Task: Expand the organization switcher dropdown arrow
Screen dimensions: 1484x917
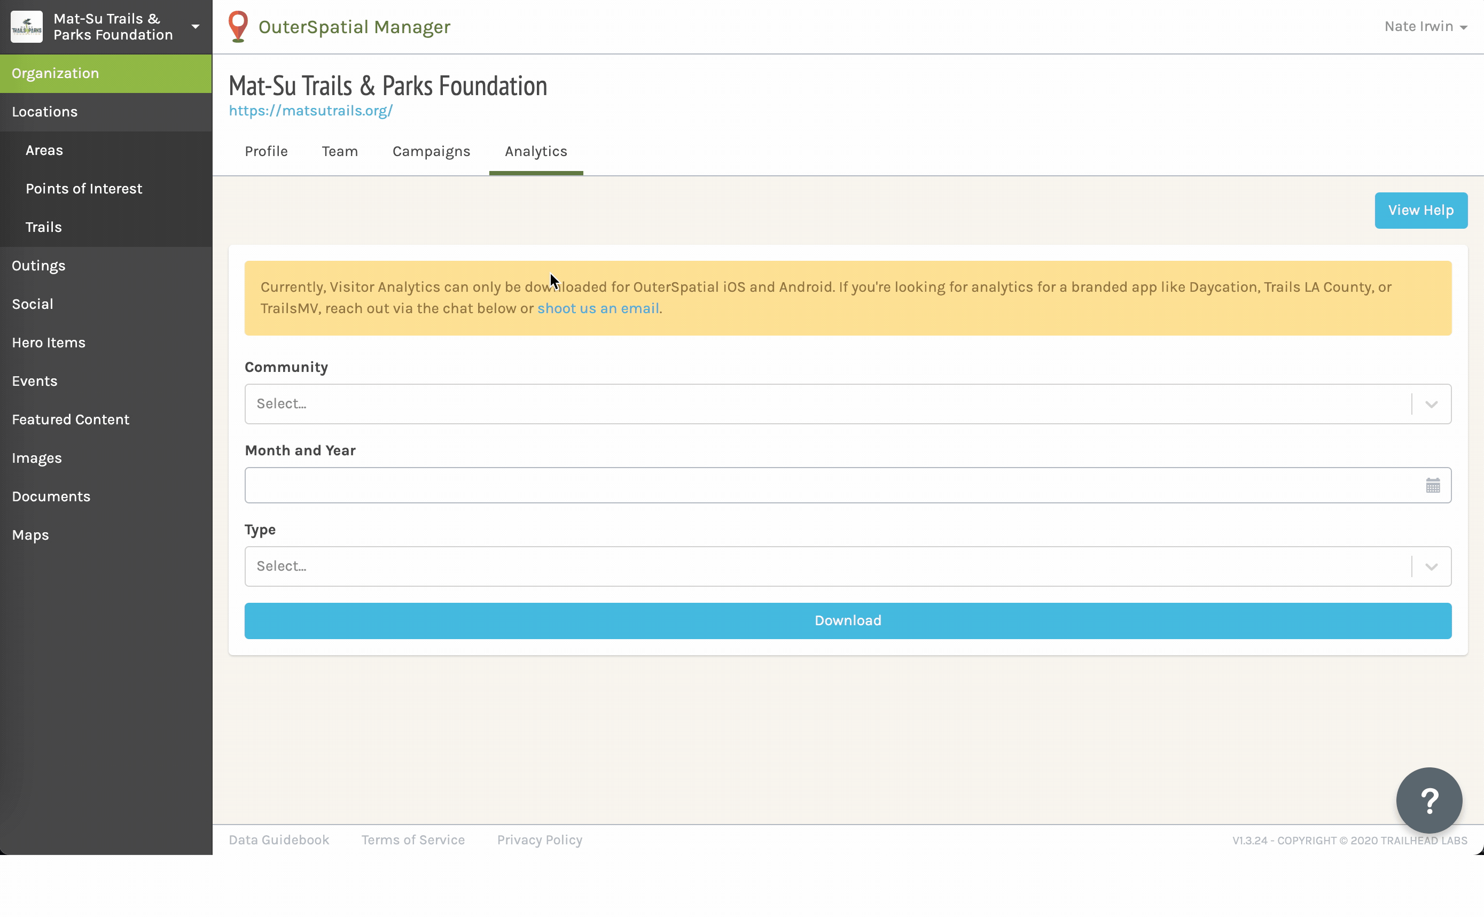Action: coord(195,27)
